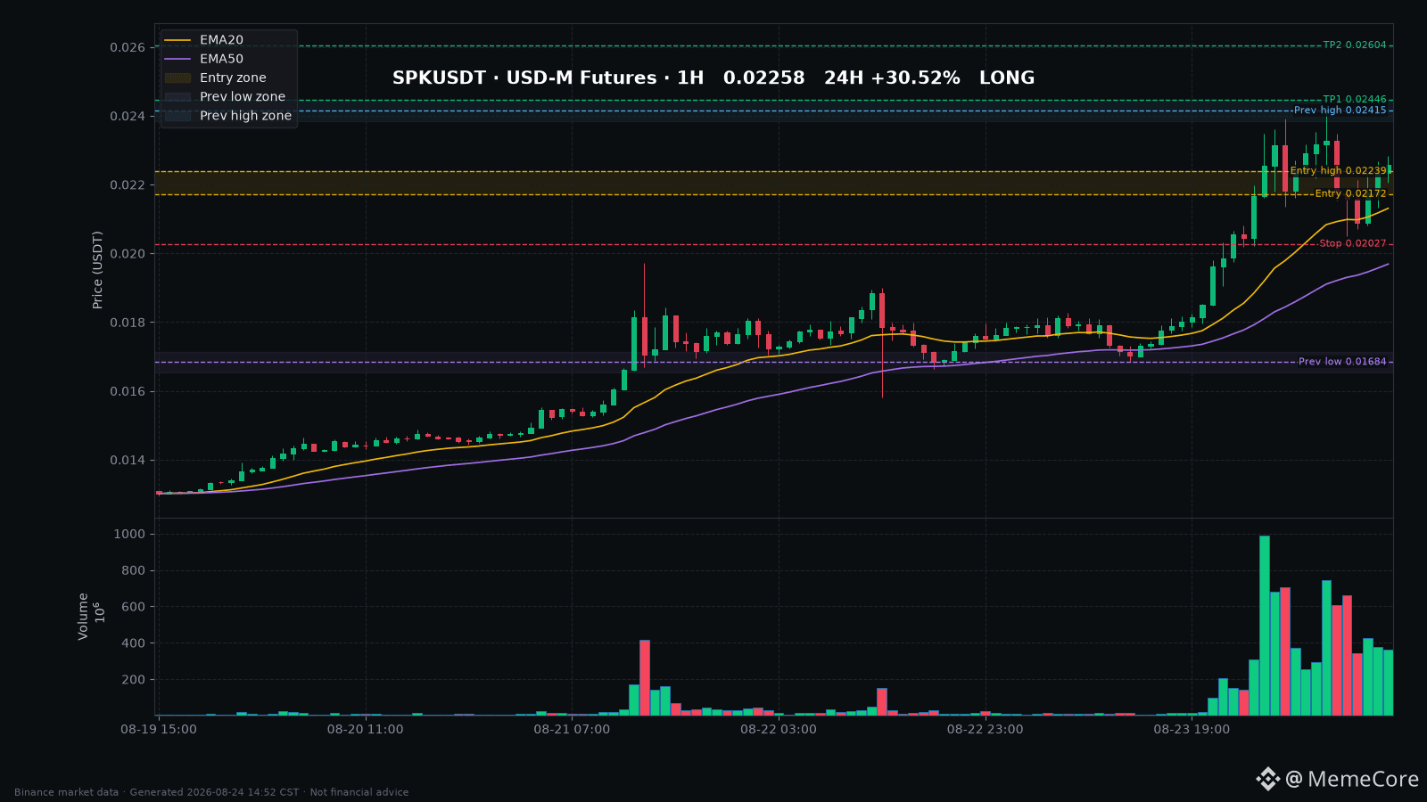
Task: Click the '08-22 03:00' time axis label
Action: click(779, 730)
